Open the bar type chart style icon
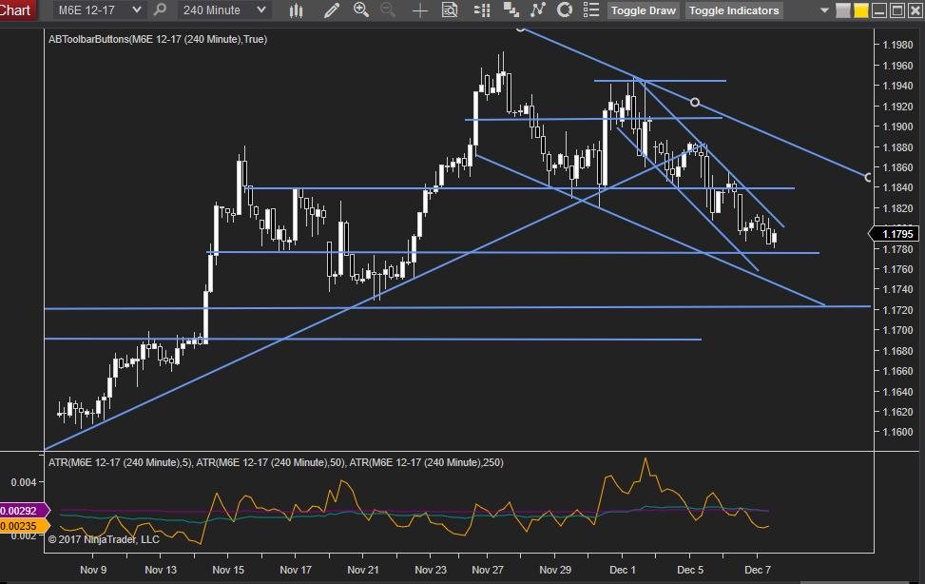This screenshot has width=925, height=584. pos(297,10)
